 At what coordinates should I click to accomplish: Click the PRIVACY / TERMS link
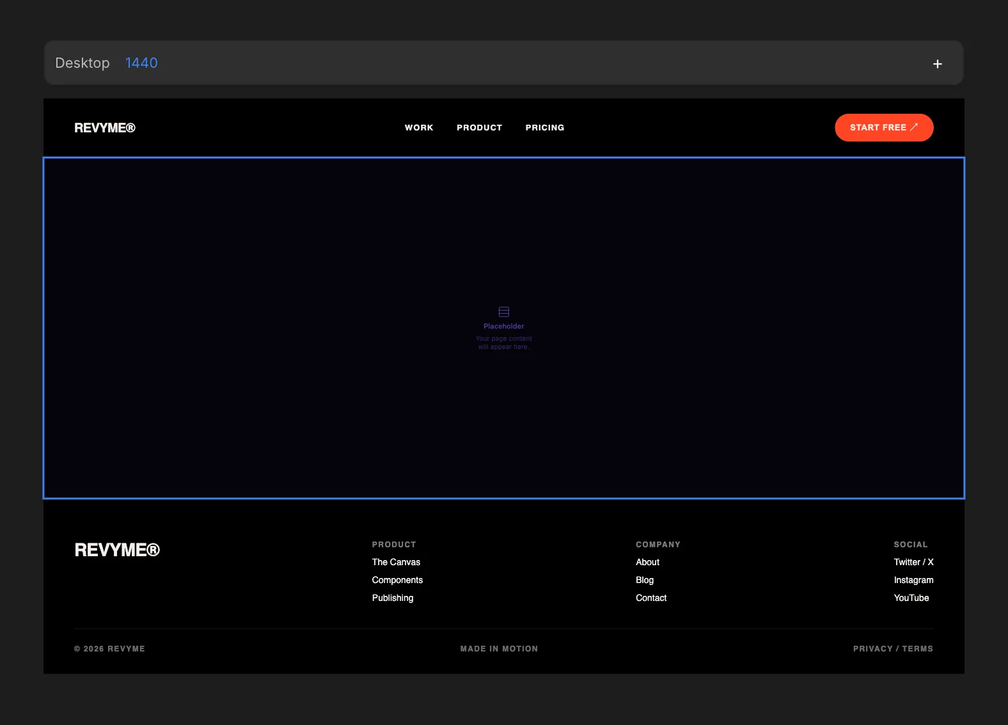893,649
